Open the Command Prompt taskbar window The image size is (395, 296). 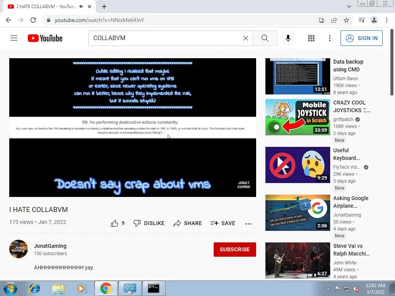click(x=154, y=288)
